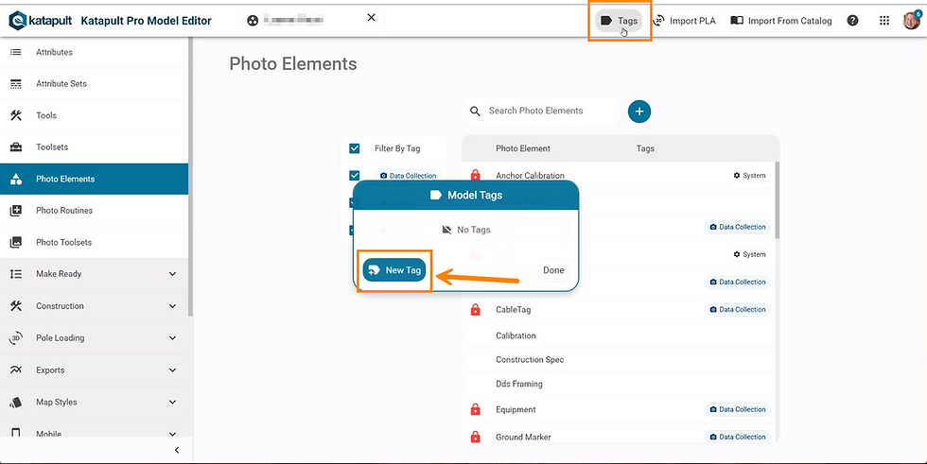Click the Attributes list icon

[16, 52]
